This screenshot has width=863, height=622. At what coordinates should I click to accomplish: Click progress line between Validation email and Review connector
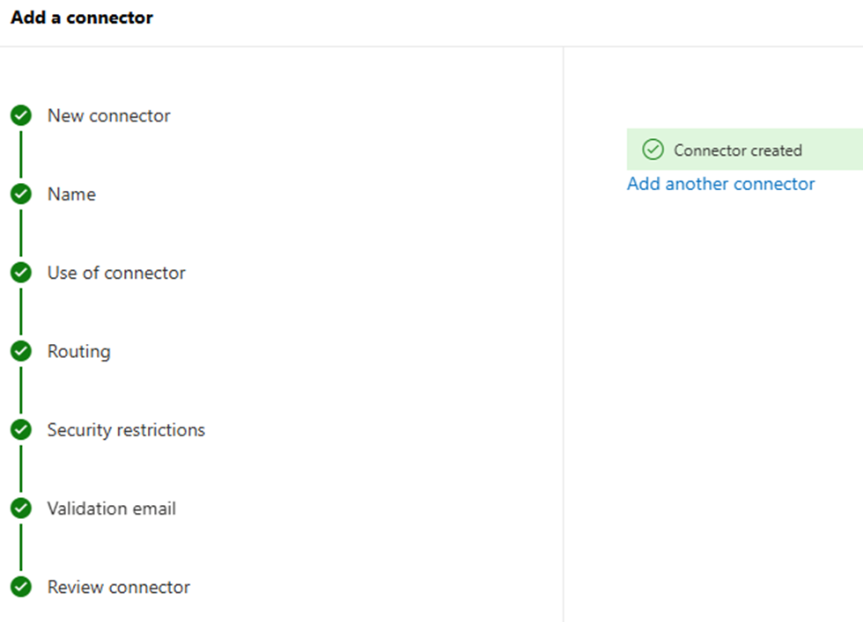[x=21, y=547]
